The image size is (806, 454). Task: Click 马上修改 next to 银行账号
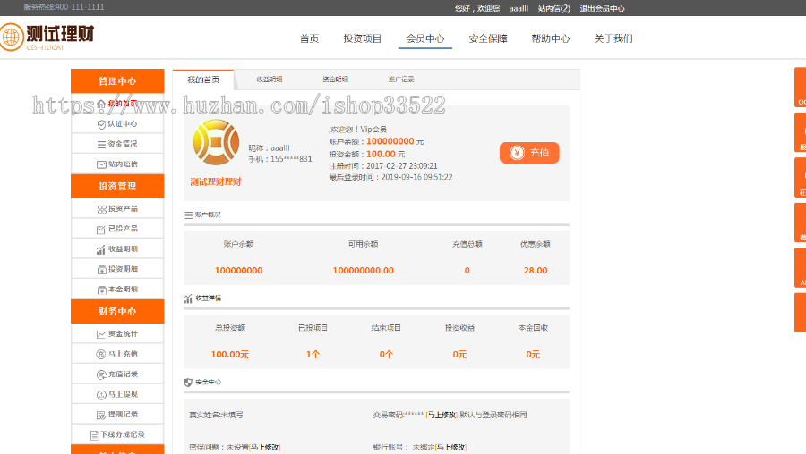click(450, 448)
